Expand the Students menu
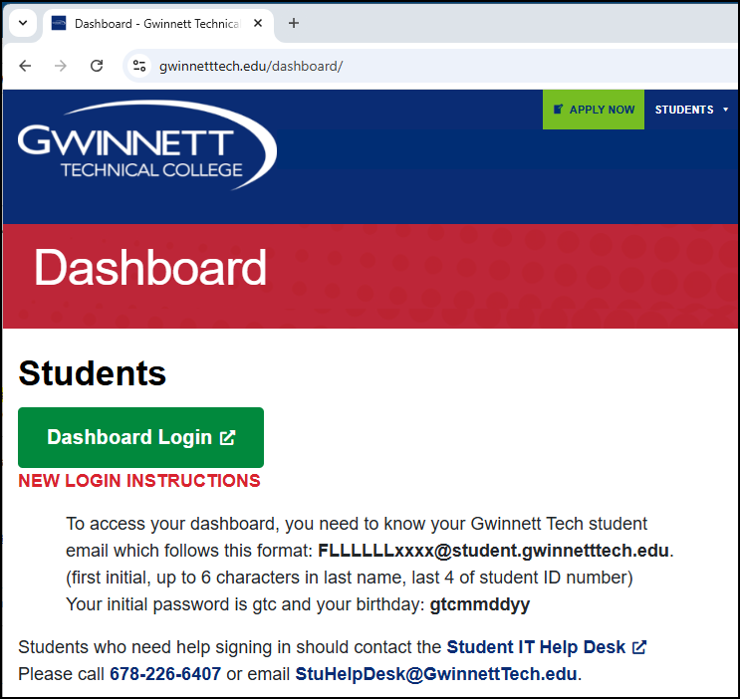Screen dimensions: 740x699 click(x=691, y=110)
